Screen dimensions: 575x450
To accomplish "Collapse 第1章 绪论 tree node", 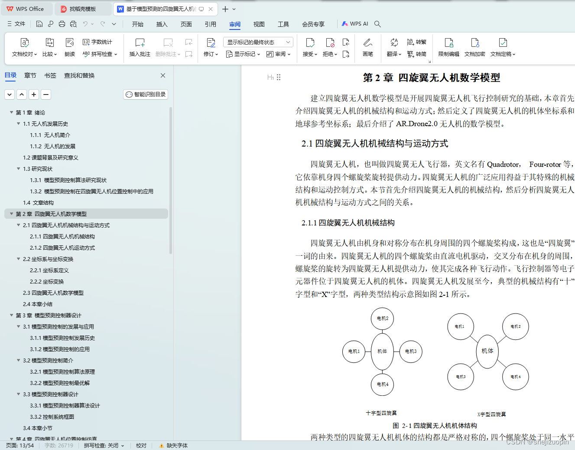I will point(12,112).
